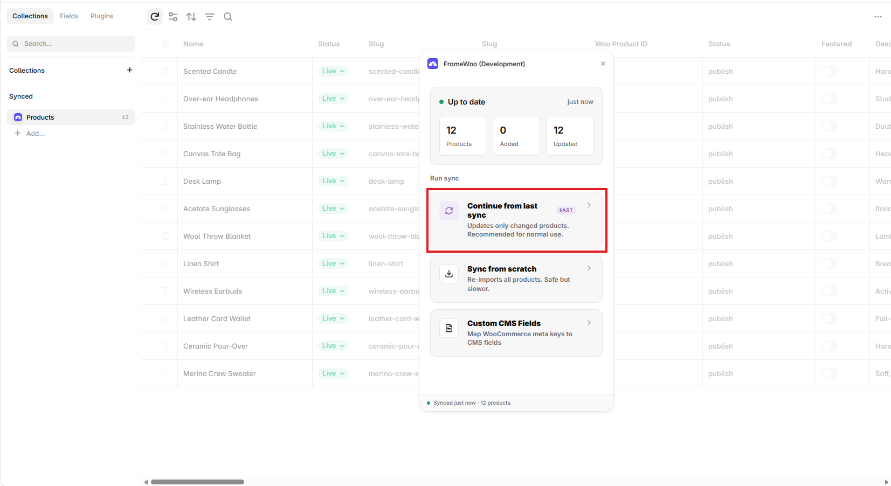Image resolution: width=891 pixels, height=486 pixels.
Task: Open Live status dropdown for Ceramic Pour-Over
Action: pos(333,346)
